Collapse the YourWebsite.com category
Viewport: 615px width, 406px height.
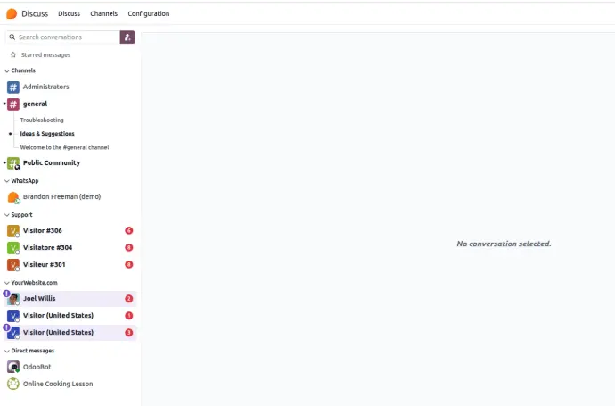point(6,283)
